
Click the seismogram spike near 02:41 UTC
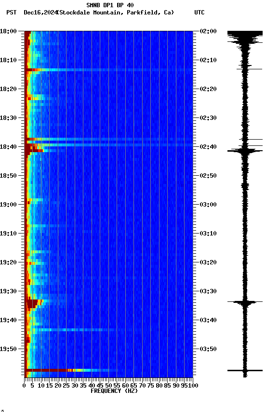245,151
